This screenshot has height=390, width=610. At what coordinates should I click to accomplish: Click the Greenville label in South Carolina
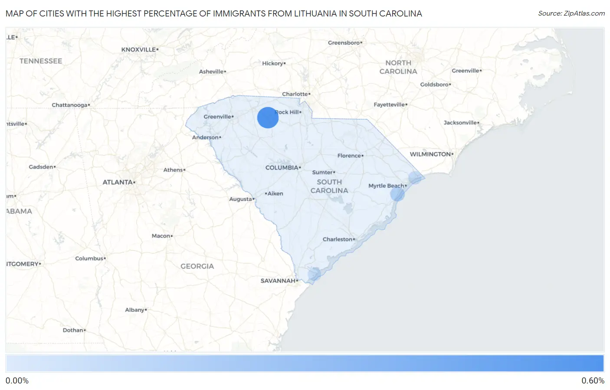[217, 117]
